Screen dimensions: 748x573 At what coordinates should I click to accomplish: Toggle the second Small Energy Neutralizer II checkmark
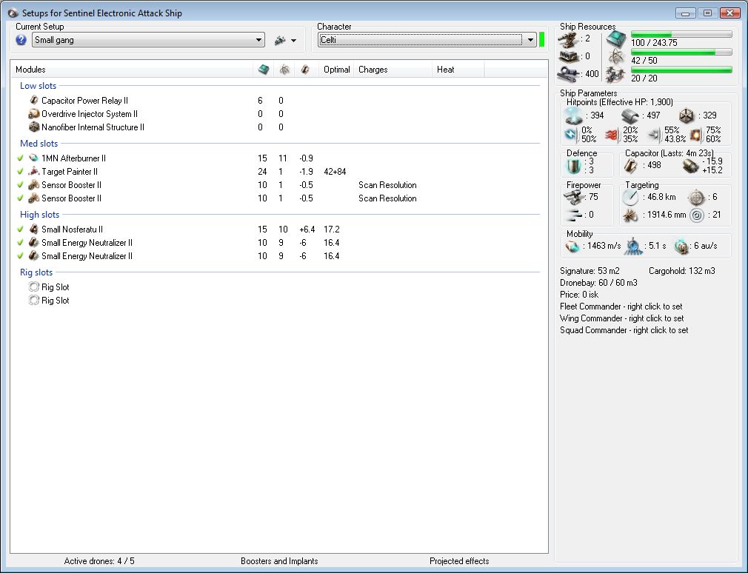[20, 256]
